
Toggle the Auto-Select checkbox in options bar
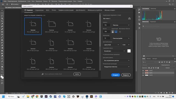(12, 4)
